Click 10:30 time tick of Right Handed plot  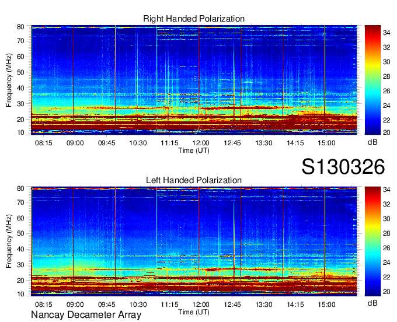[x=138, y=143]
